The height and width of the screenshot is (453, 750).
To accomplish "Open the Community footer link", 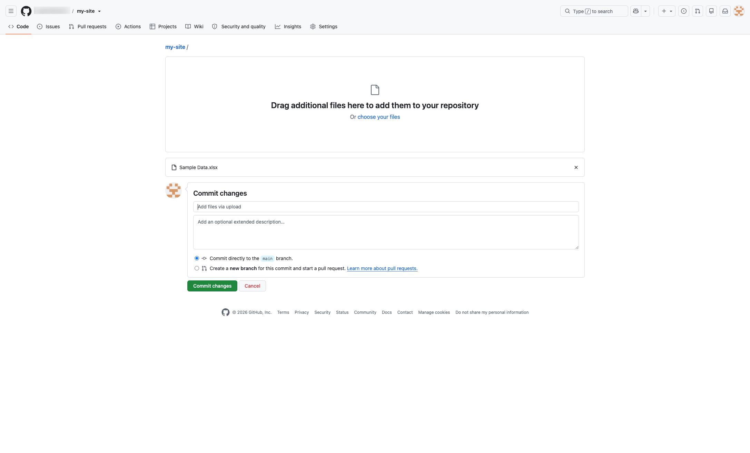I will pos(365,312).
